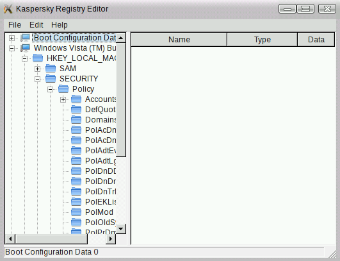Click the status bar Boot Configuration Data text
340x261 pixels.
[x=52, y=252]
